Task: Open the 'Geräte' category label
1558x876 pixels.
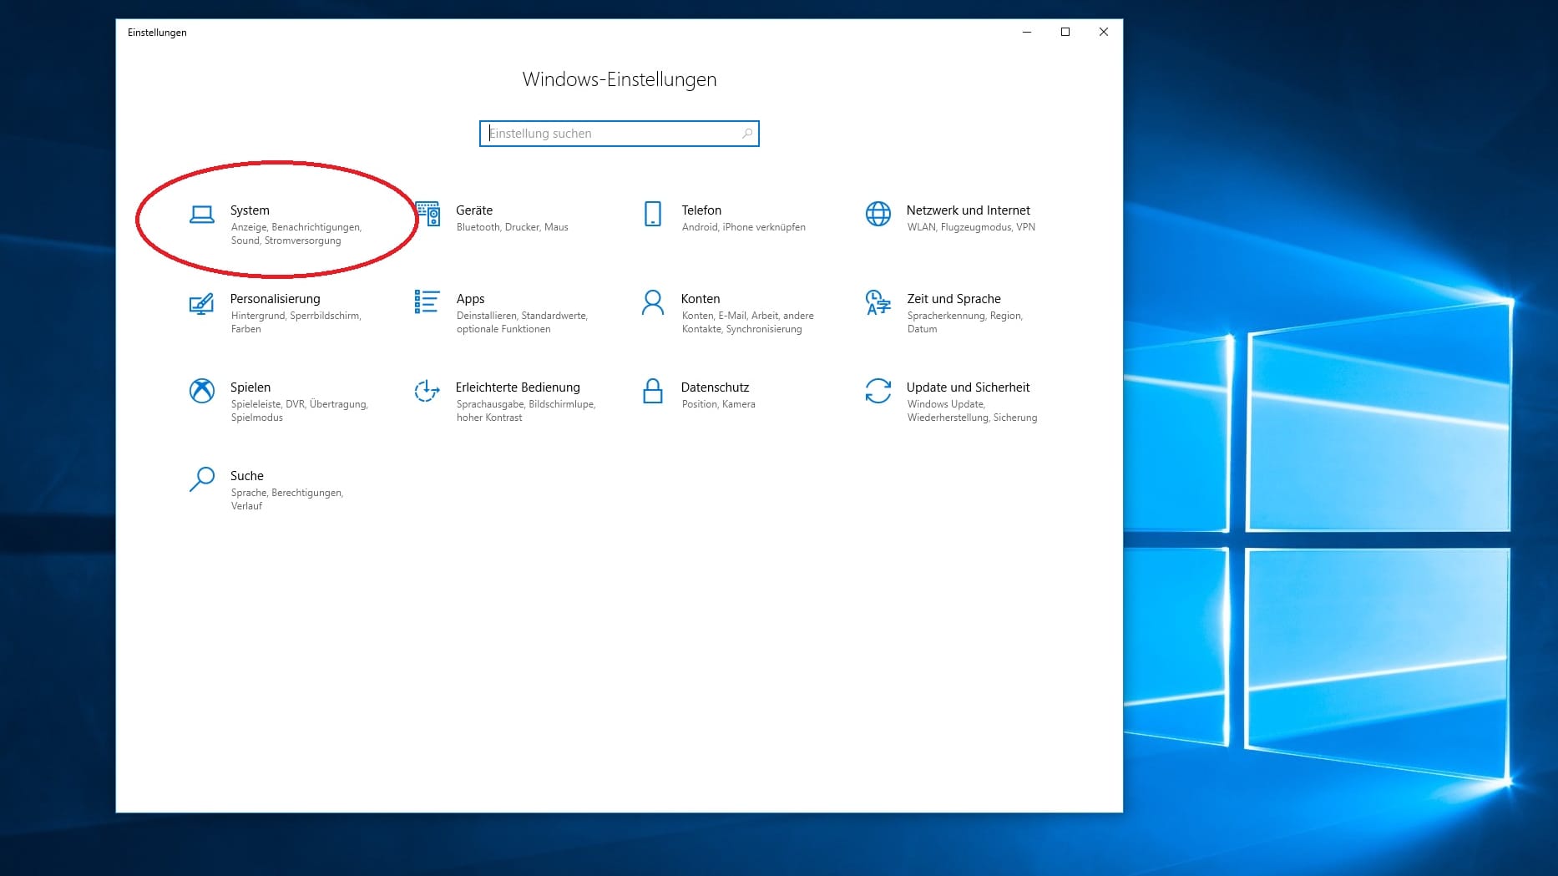Action: 474,210
